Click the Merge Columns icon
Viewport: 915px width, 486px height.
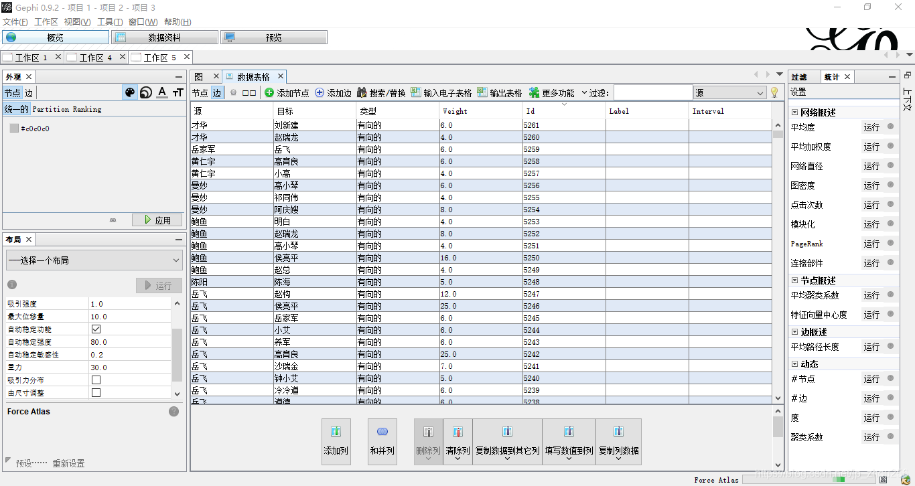382,432
